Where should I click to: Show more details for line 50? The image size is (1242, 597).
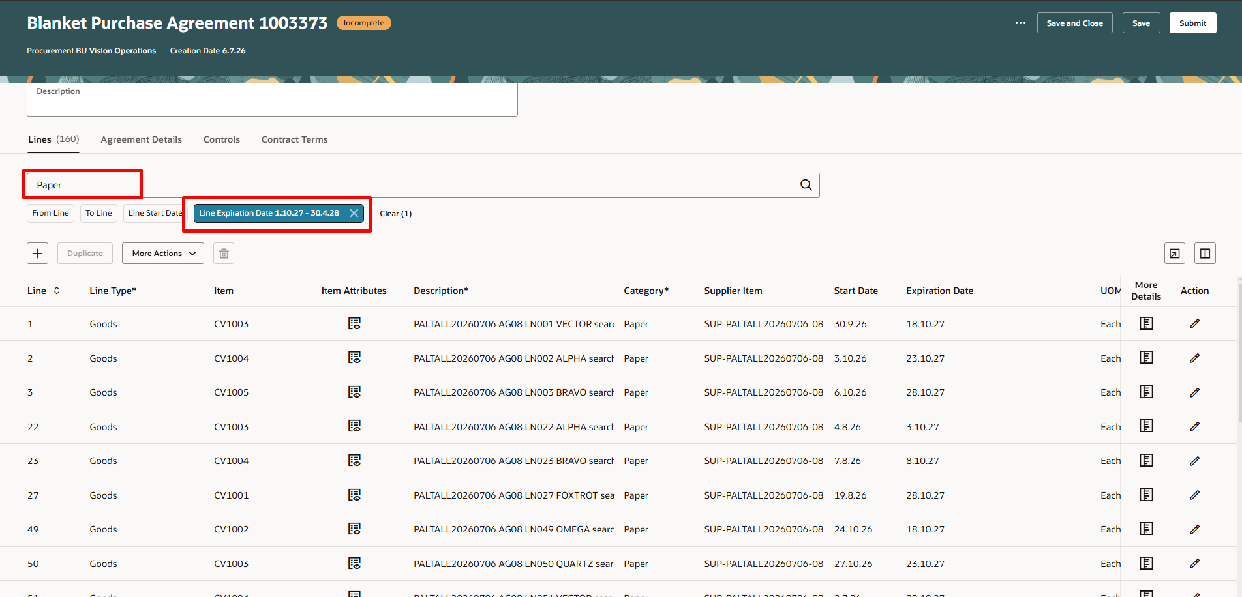click(x=1146, y=563)
